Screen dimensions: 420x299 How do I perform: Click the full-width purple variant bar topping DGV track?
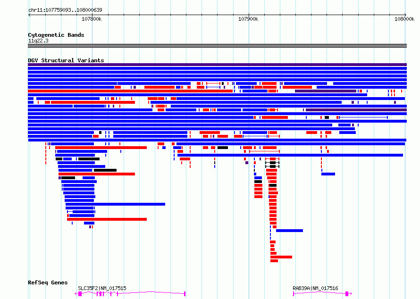tap(217, 65)
